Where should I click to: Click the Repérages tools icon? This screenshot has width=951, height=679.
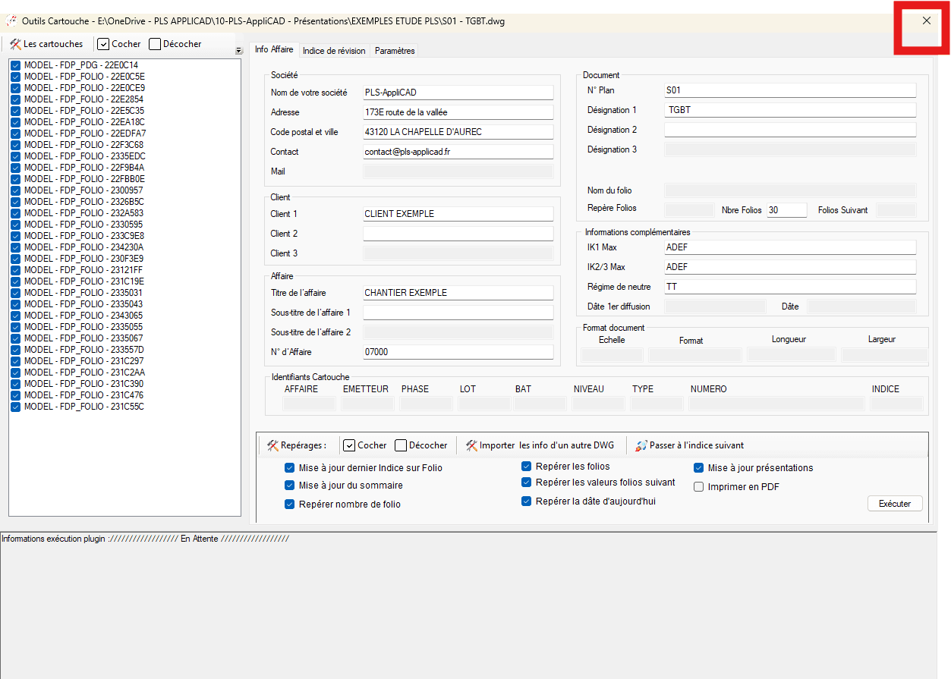click(x=272, y=445)
